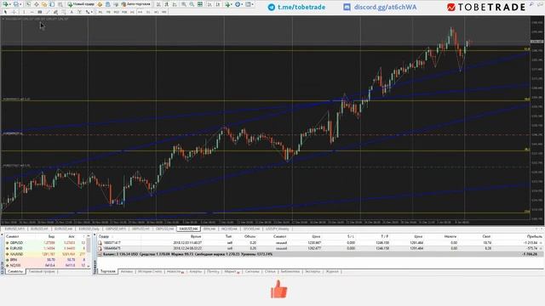The image size is (545, 306).
Task: Switch chart to candlesticks type
Action: 166,4
